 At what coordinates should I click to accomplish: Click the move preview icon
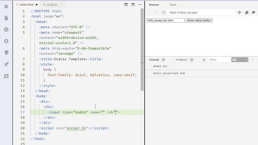(239, 12)
